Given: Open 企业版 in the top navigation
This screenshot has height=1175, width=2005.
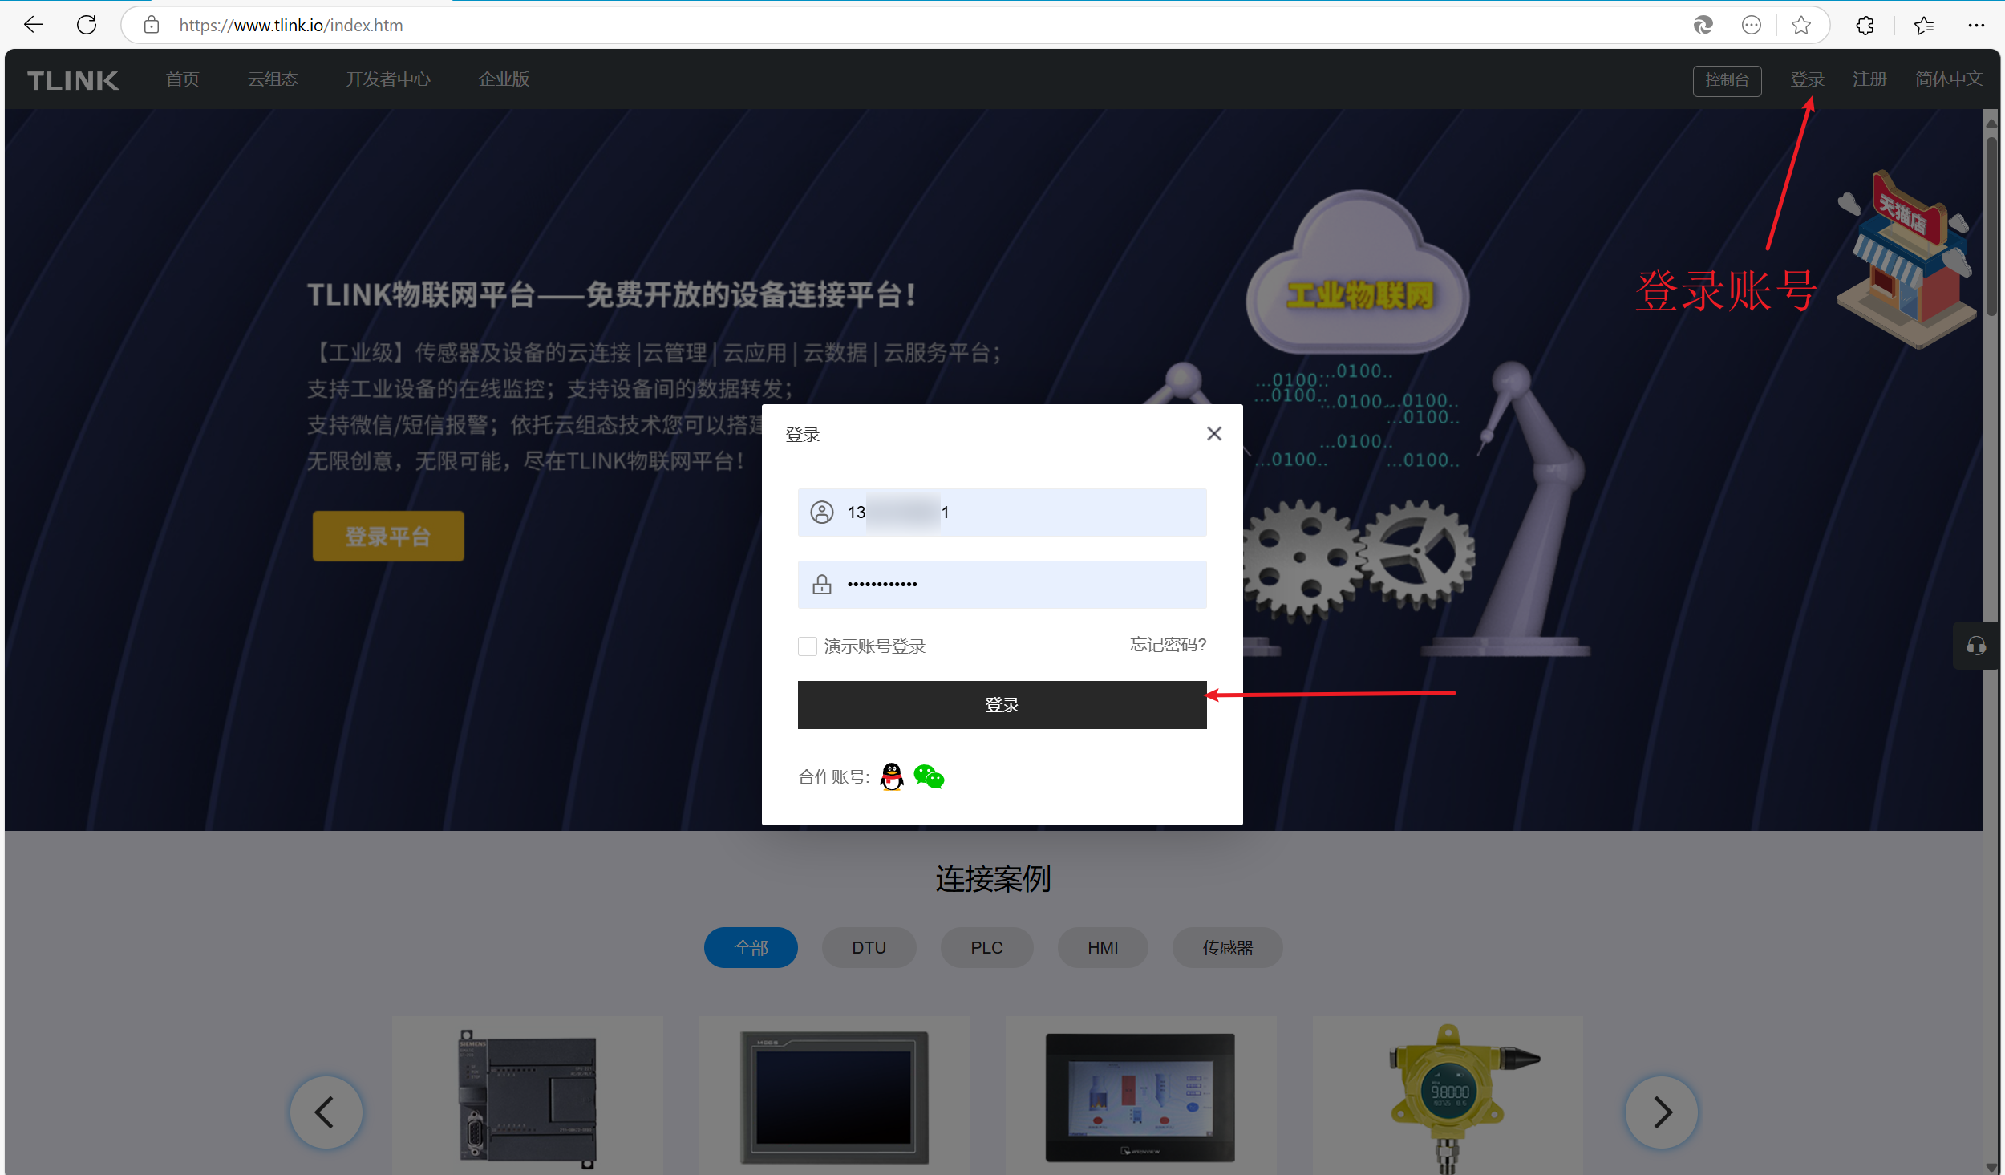Looking at the screenshot, I should click(504, 79).
